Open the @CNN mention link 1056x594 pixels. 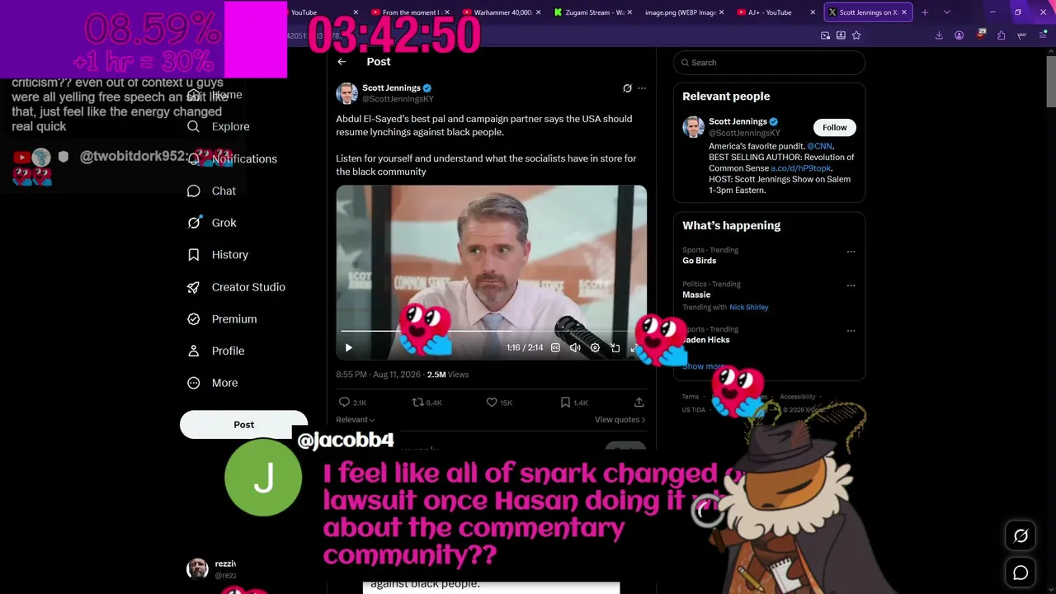click(819, 146)
